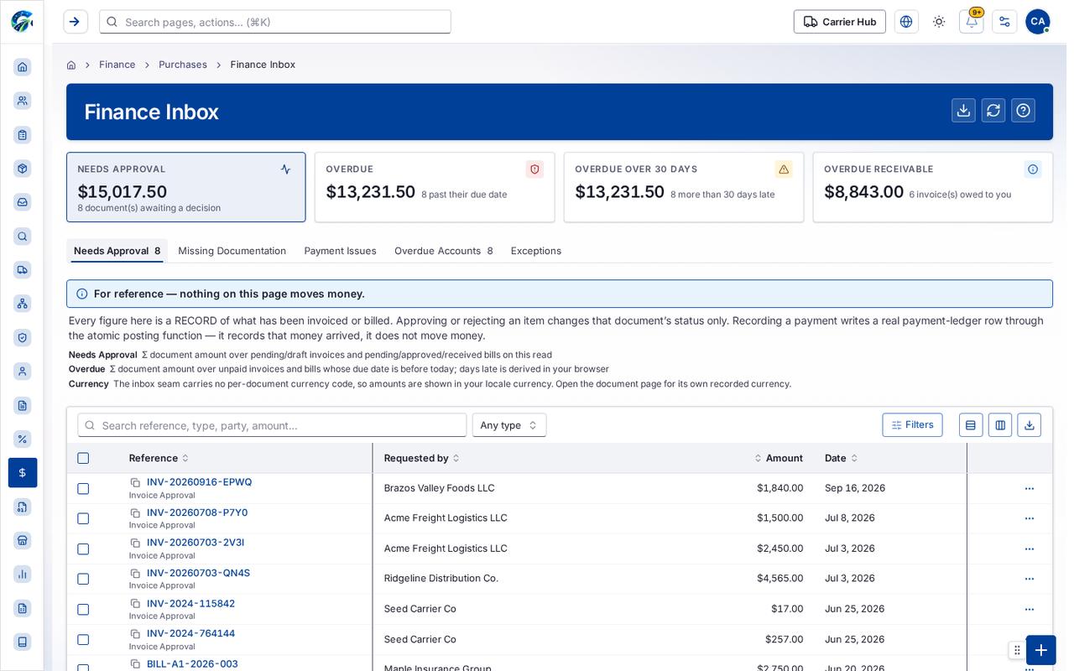Open the CA user avatar menu

tap(1038, 22)
